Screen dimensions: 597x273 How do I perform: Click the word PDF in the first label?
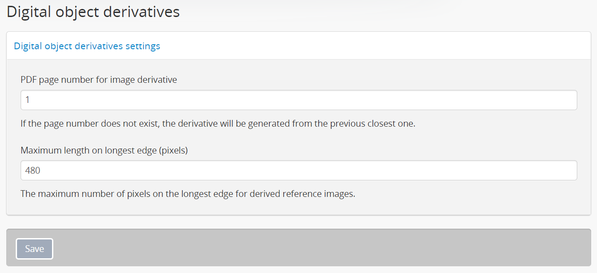point(29,80)
